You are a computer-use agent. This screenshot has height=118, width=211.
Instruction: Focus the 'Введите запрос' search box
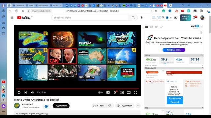(90, 18)
